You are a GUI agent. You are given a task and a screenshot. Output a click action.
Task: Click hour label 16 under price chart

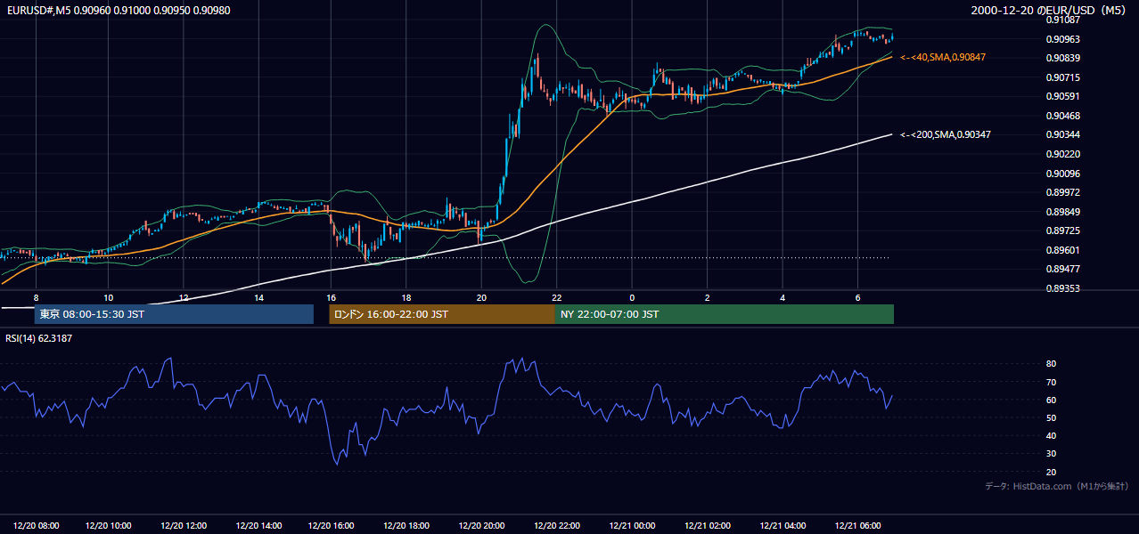331,297
